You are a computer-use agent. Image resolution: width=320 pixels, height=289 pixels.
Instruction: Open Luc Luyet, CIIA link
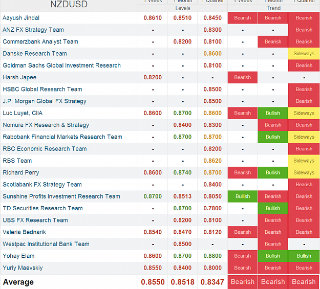click(23, 113)
